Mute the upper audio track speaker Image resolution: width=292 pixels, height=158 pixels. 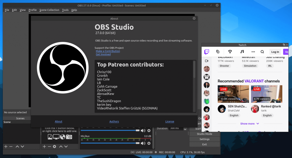[143, 130]
